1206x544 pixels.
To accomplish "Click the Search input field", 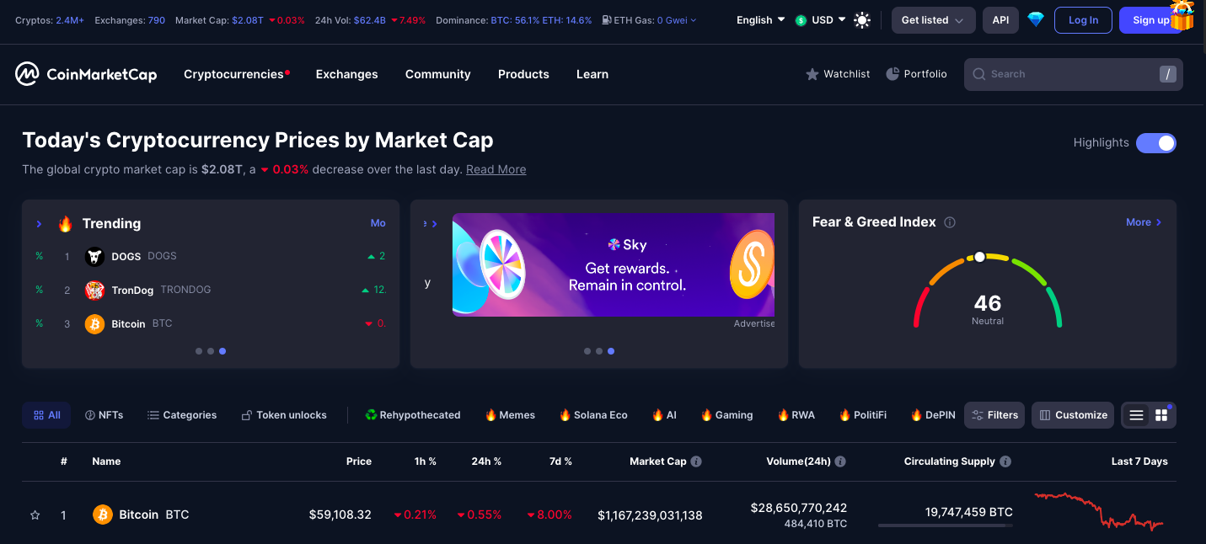I will 1074,74.
